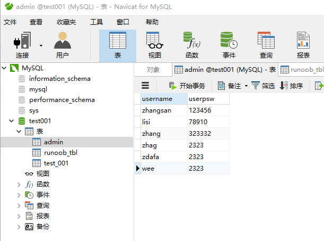Open the hamburger menu in the table toolbar
Image resolution: width=324 pixels, height=241 pixels.
[145, 85]
